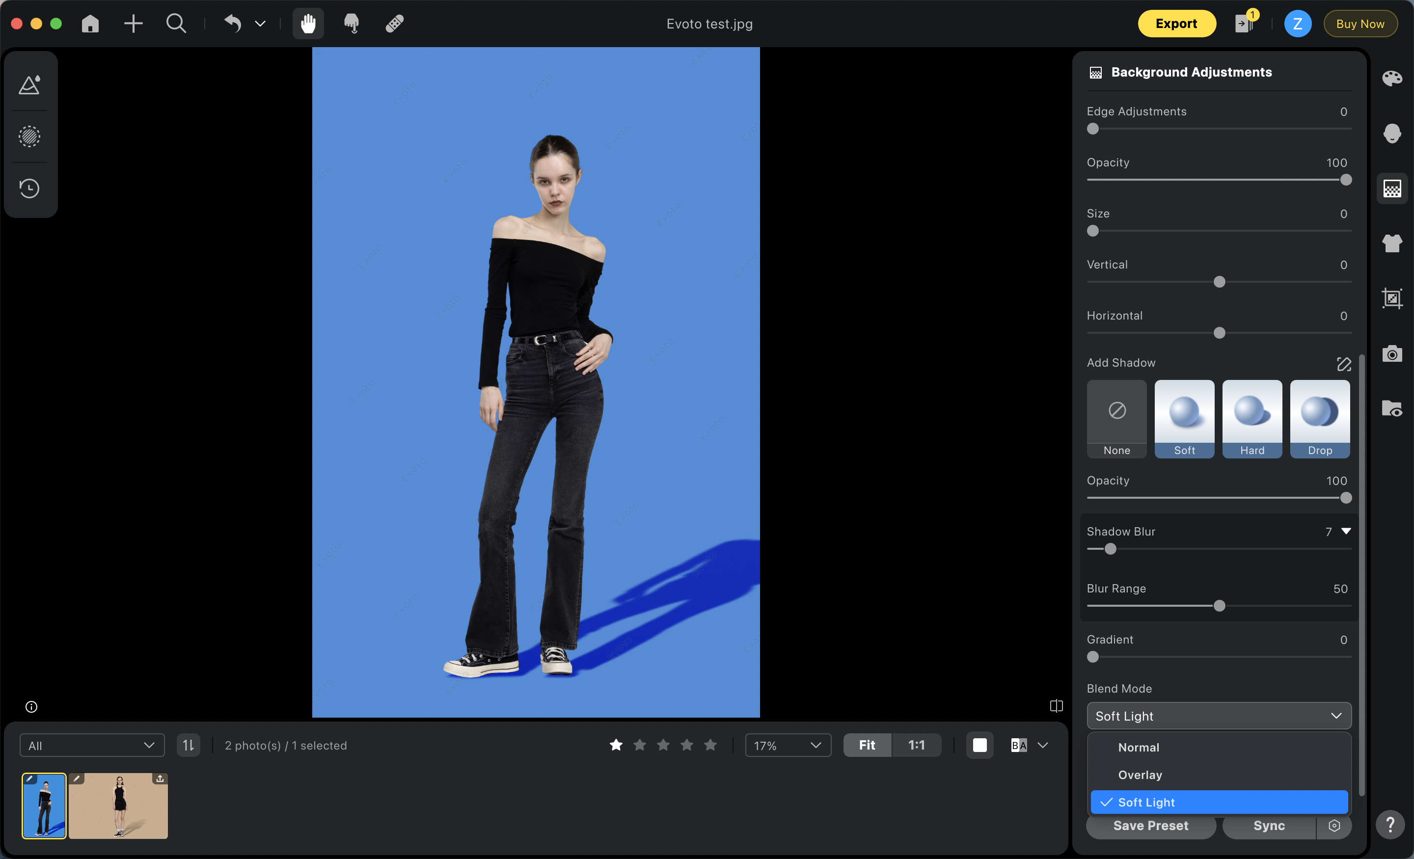Open the hatched circle mask tool
Viewport: 1414px width, 859px height.
pos(30,136)
